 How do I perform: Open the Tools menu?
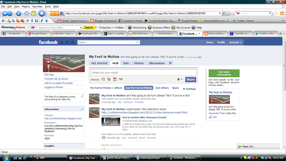48,7
